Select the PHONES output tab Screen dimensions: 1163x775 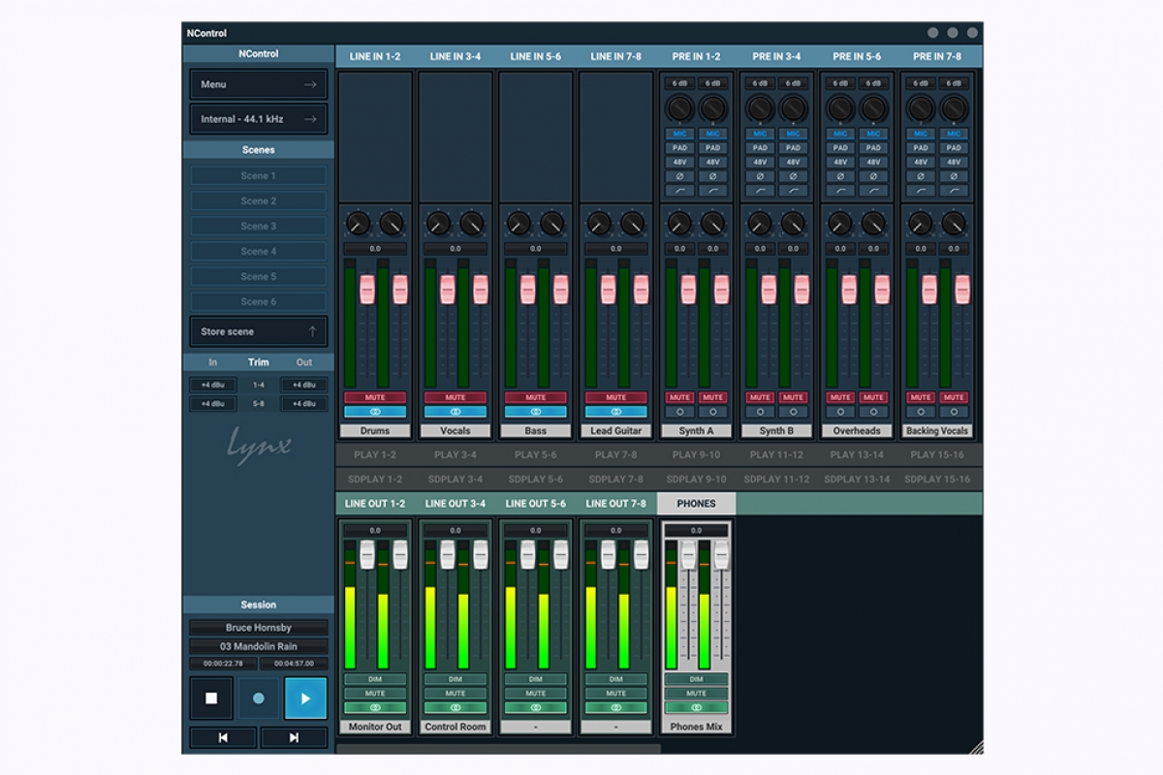click(x=696, y=504)
